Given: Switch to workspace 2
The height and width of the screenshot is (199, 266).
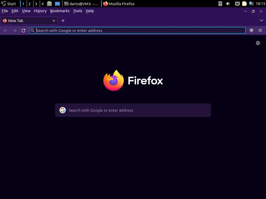Looking at the screenshot, I should click(30, 4).
